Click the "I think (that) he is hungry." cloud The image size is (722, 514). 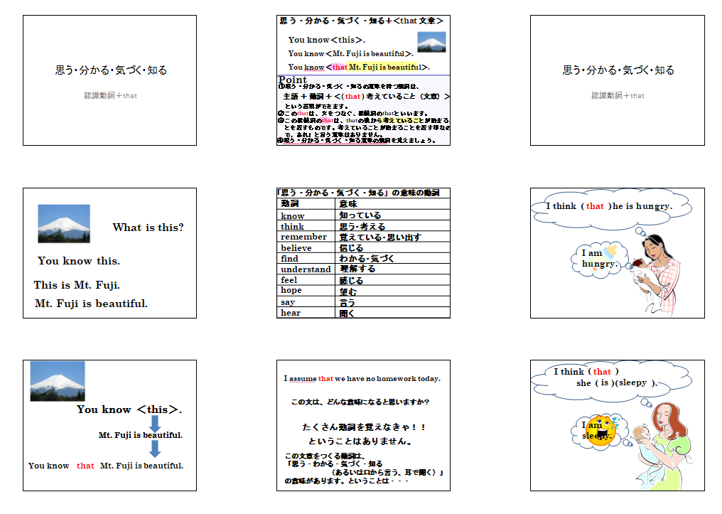(611, 208)
